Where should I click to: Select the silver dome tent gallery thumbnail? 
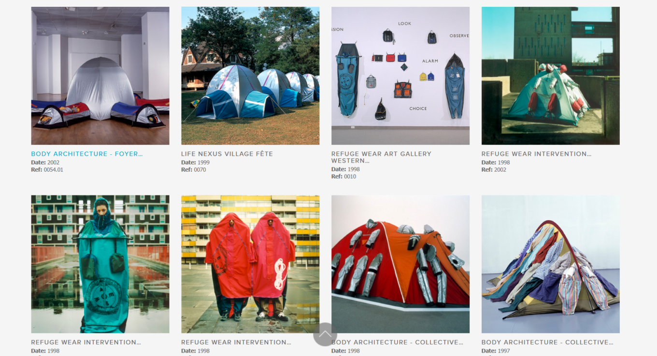(x=100, y=76)
